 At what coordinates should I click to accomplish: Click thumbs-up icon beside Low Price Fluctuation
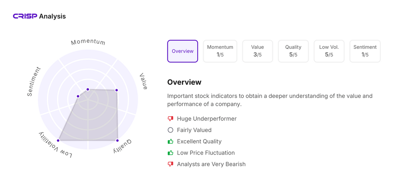(x=170, y=153)
